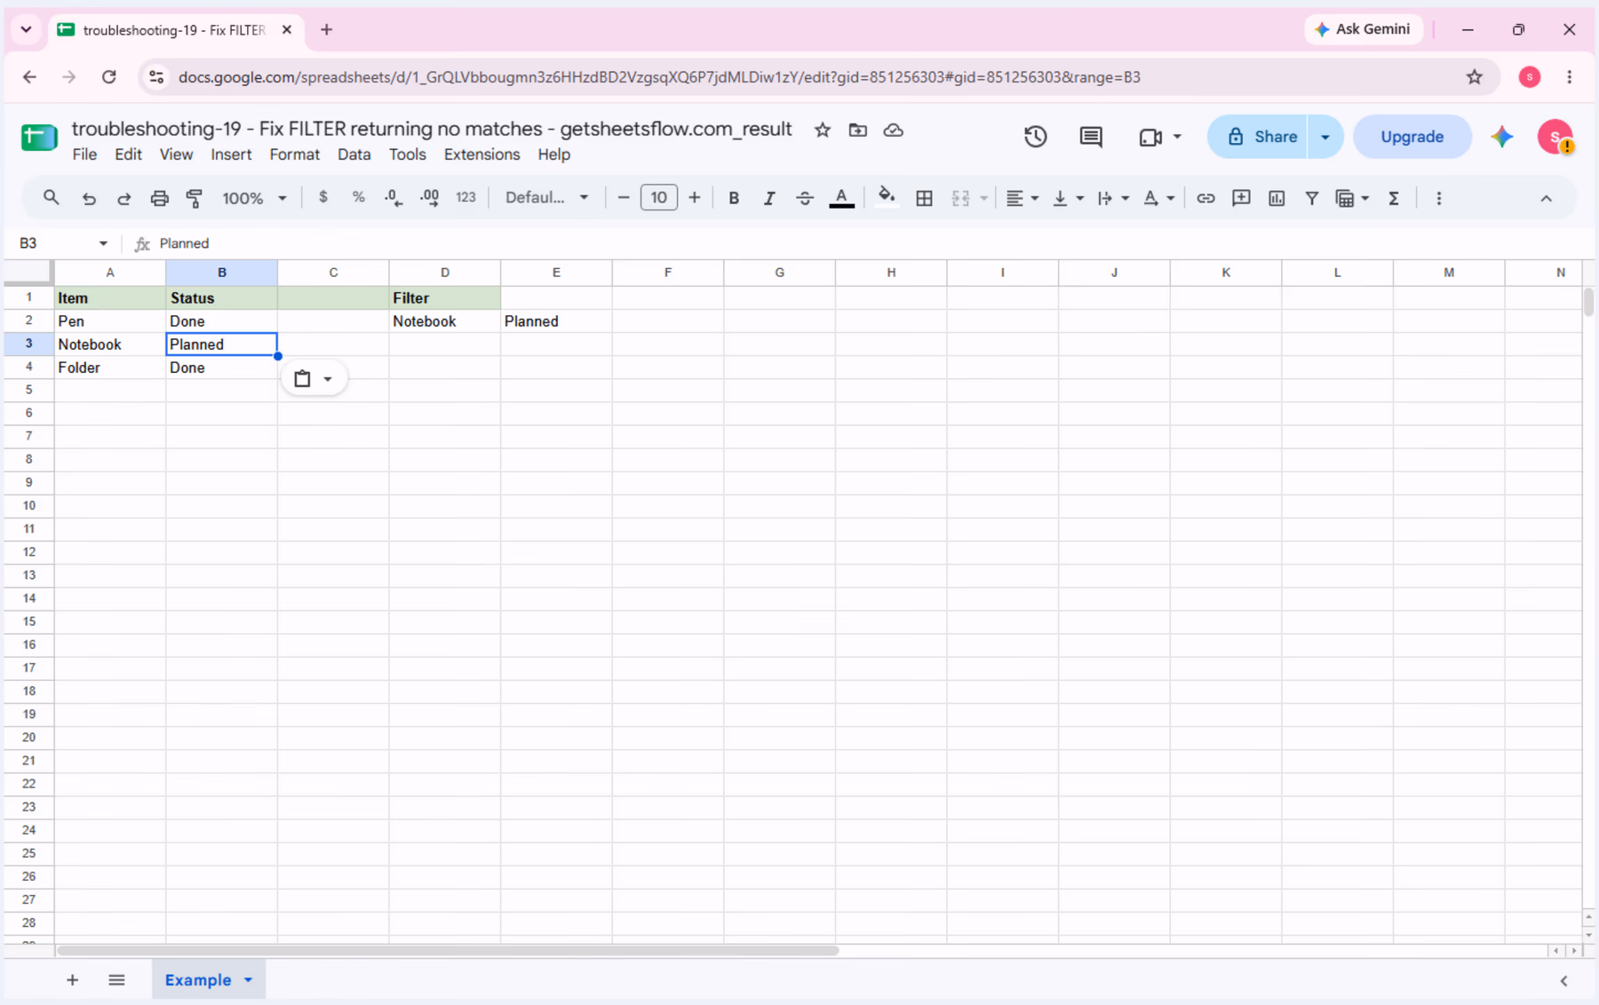The height and width of the screenshot is (1005, 1599).
Task: Open the fill color picker
Action: click(x=886, y=198)
